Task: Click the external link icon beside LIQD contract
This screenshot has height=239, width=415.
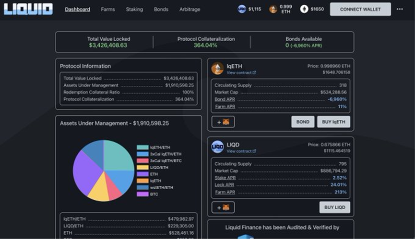Action: click(x=254, y=151)
